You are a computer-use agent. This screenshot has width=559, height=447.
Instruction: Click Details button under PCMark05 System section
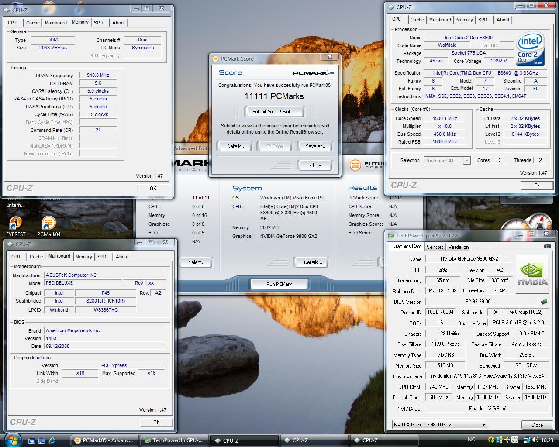313,262
